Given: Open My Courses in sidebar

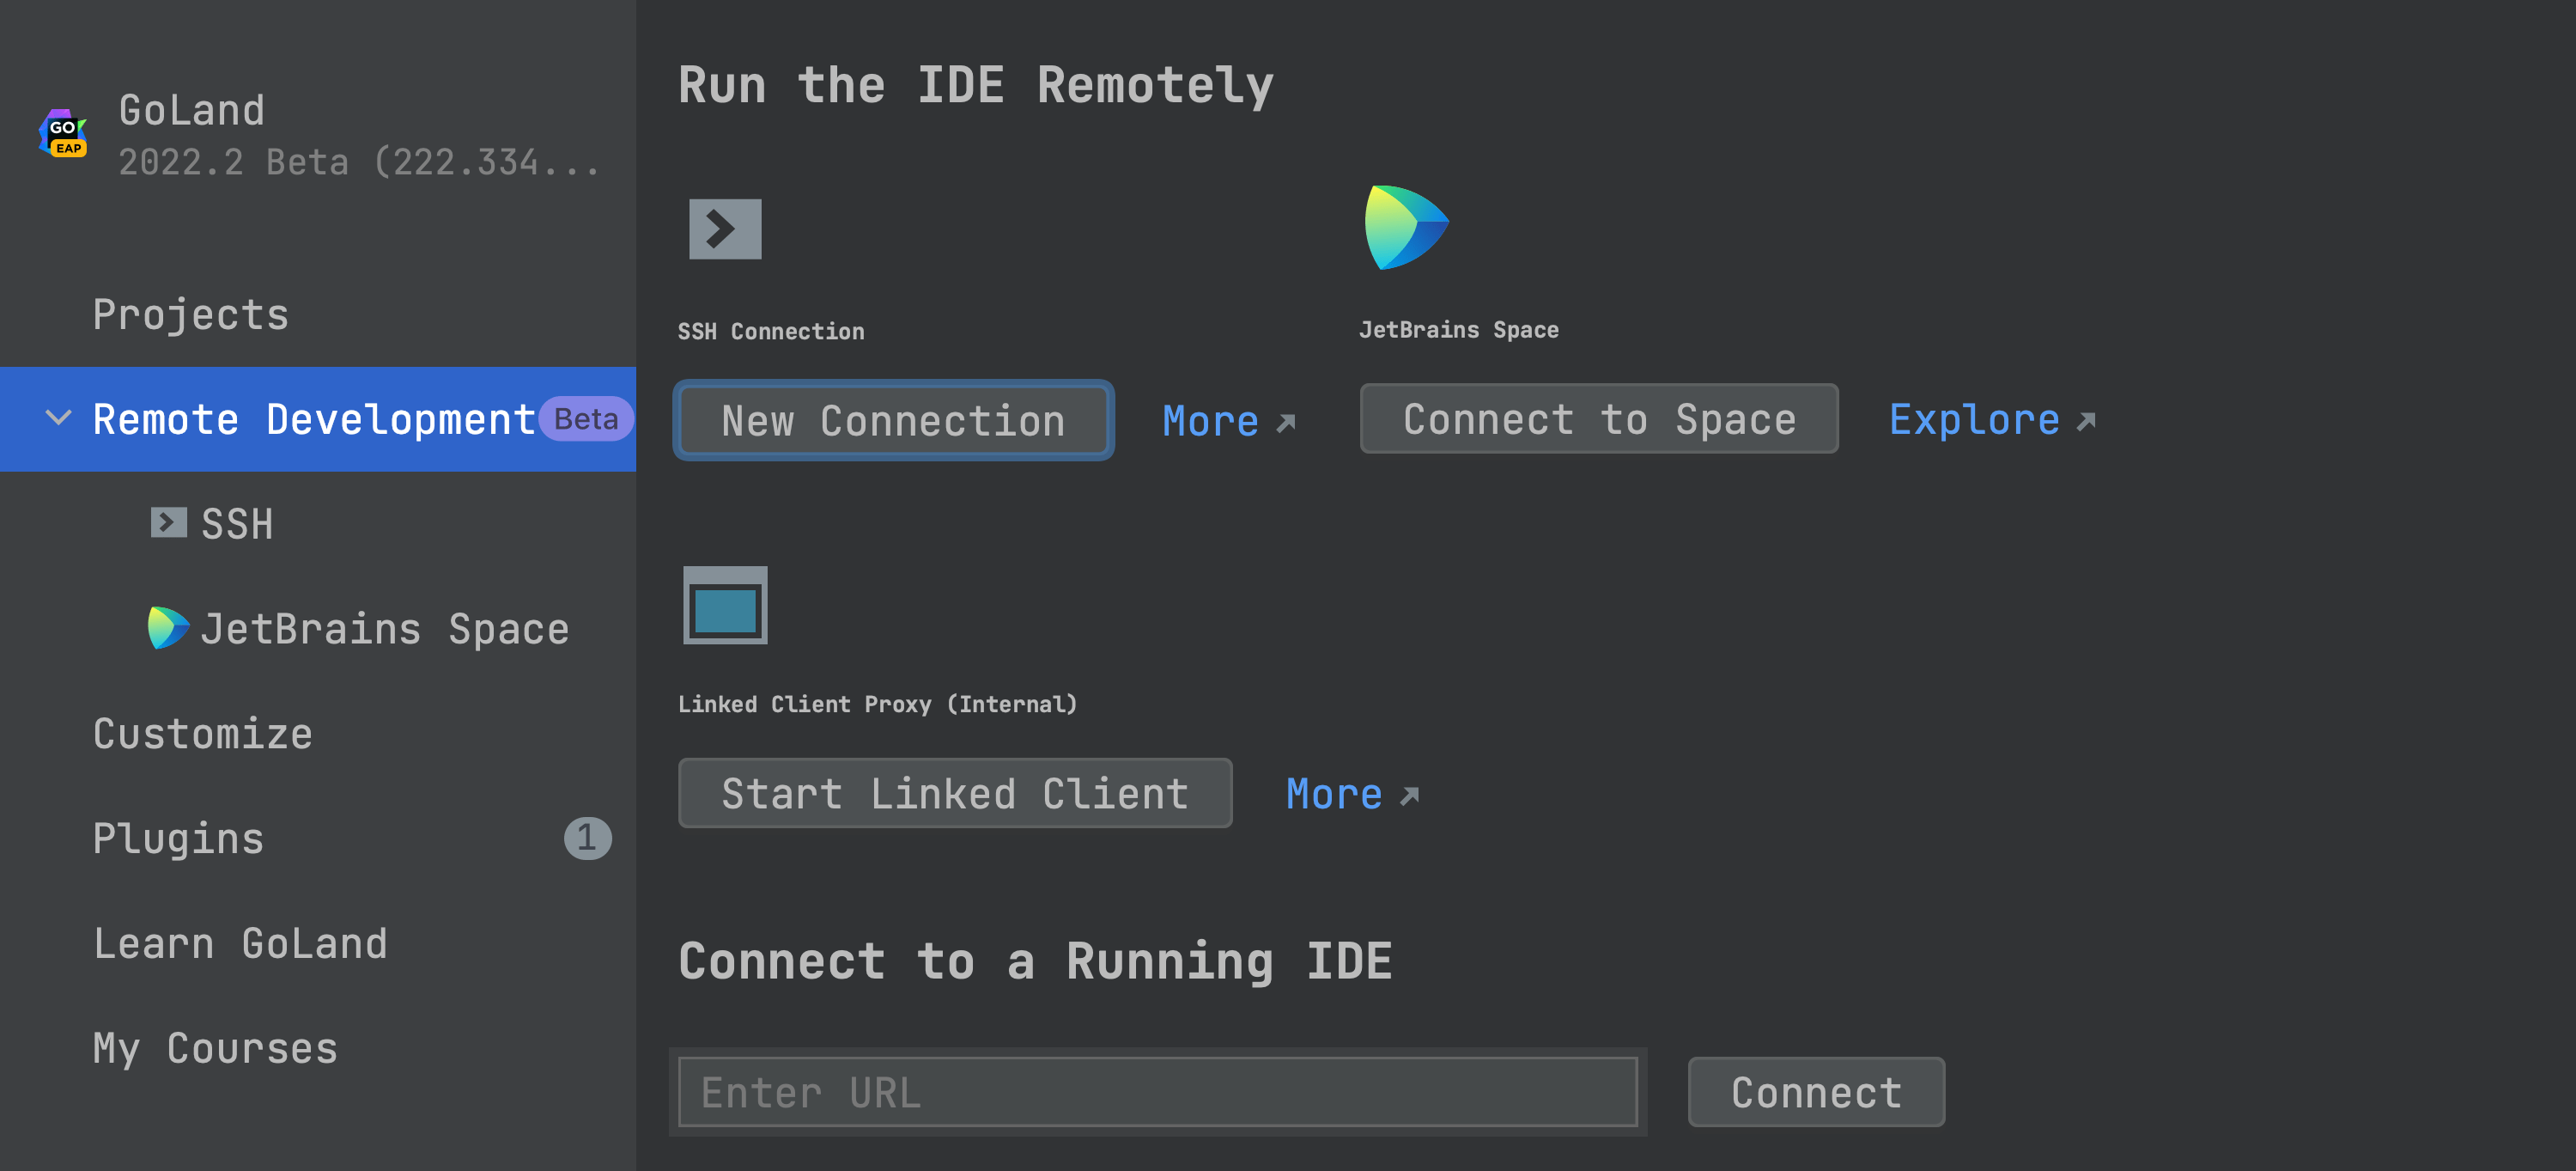Looking at the screenshot, I should click(215, 1048).
